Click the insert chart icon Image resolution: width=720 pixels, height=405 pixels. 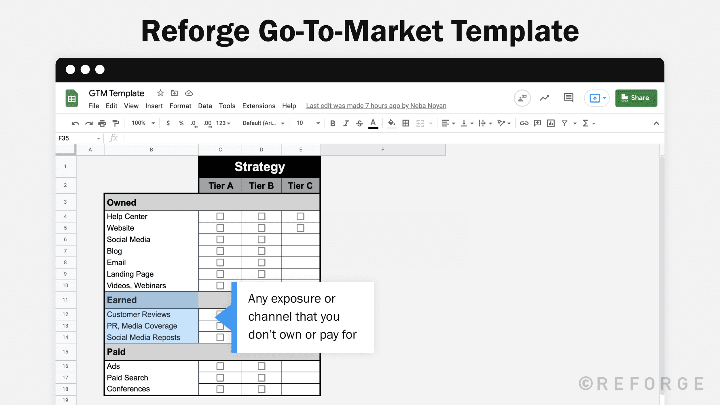pyautogui.click(x=550, y=123)
